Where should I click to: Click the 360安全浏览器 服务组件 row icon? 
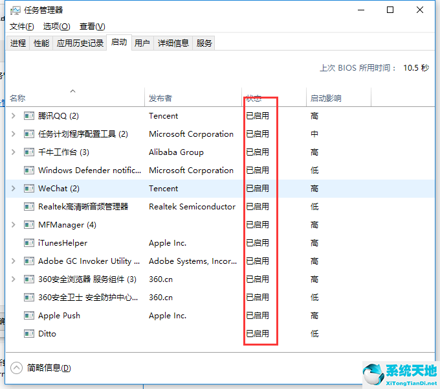29,279
